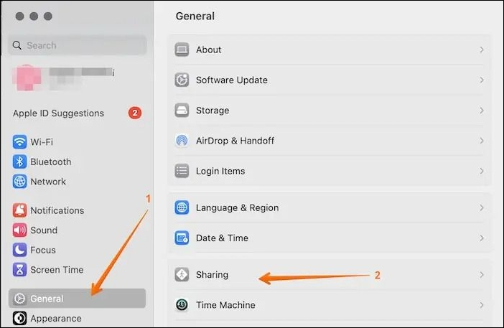Click the AirDrop & Handoff icon
This screenshot has width=504, height=328.
click(x=182, y=141)
